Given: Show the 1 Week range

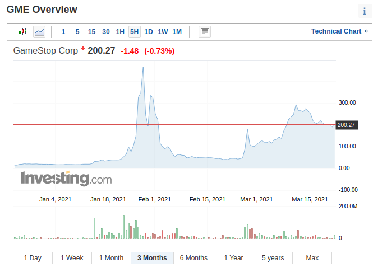Looking at the screenshot, I should click(72, 258).
